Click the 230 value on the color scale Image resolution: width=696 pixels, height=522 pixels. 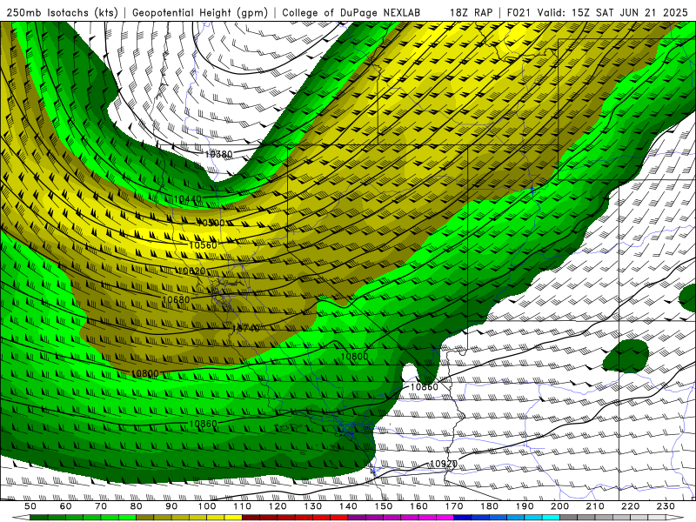(666, 506)
